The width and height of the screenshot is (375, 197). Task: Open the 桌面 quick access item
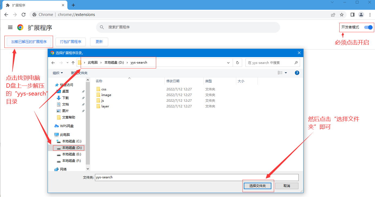[65, 91]
